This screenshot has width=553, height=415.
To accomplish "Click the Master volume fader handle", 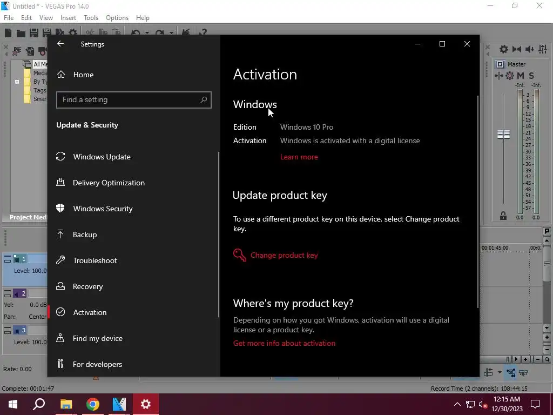I will [503, 134].
